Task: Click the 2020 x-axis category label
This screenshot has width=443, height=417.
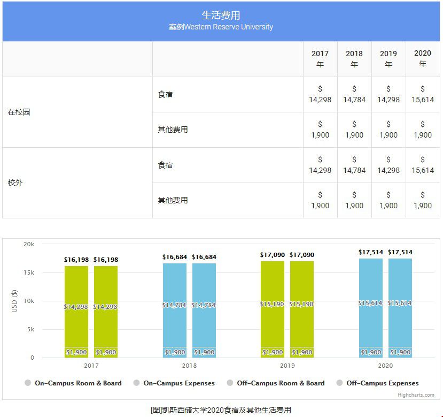Action: pos(385,366)
